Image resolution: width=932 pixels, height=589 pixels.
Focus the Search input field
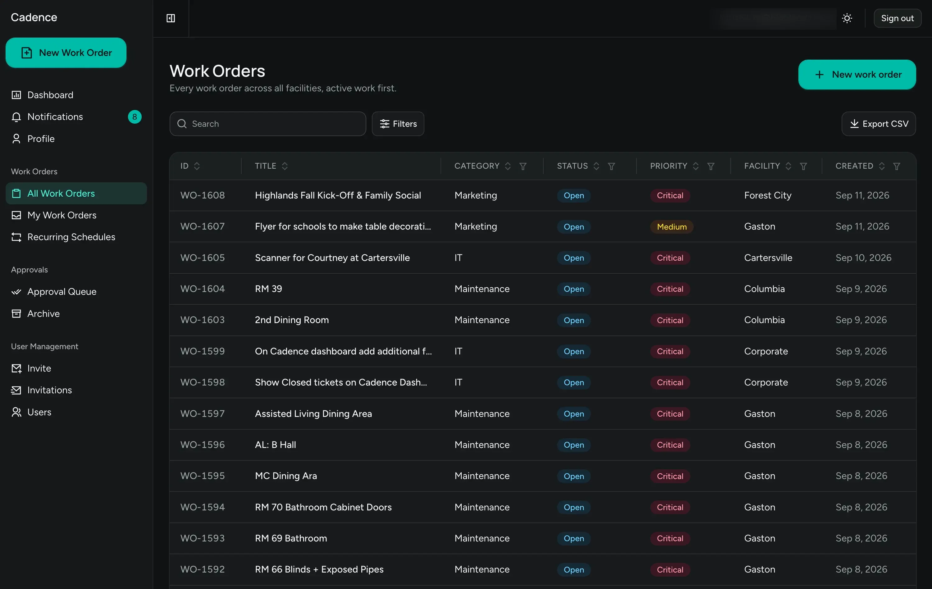tap(267, 124)
